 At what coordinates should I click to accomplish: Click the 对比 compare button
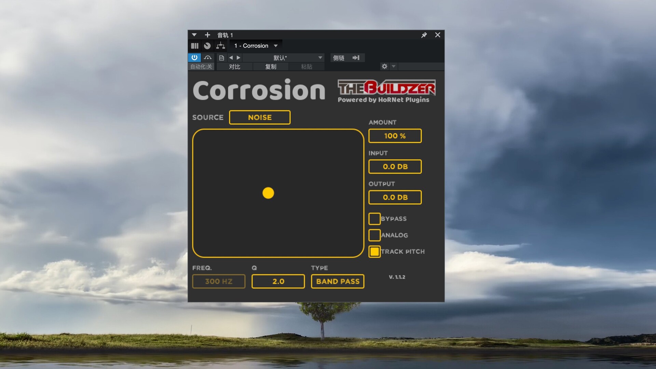click(234, 67)
